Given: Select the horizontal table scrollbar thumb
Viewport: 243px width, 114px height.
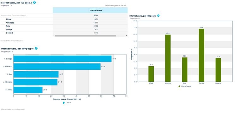Looking at the screenshot, I should click(x=86, y=35).
